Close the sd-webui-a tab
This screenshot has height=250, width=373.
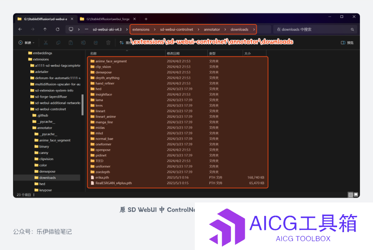click(x=72, y=19)
